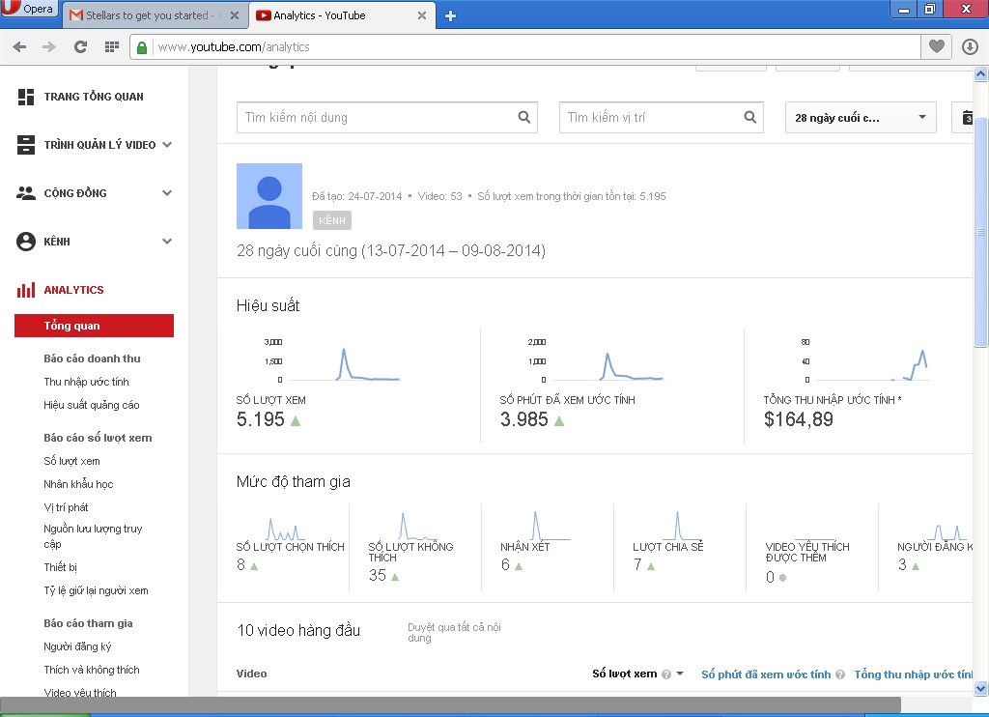Open the Opera speed dial grid icon
The width and height of the screenshot is (989, 717).
[x=111, y=46]
